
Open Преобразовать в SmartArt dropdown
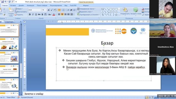coord(89,15)
